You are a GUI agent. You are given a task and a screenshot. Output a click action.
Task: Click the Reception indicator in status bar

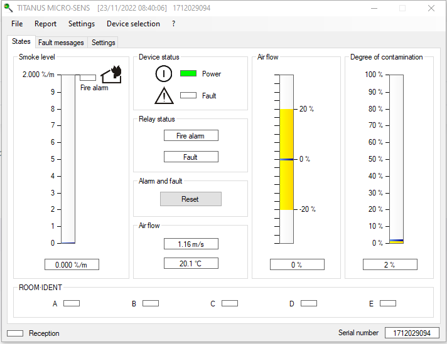[x=15, y=333]
